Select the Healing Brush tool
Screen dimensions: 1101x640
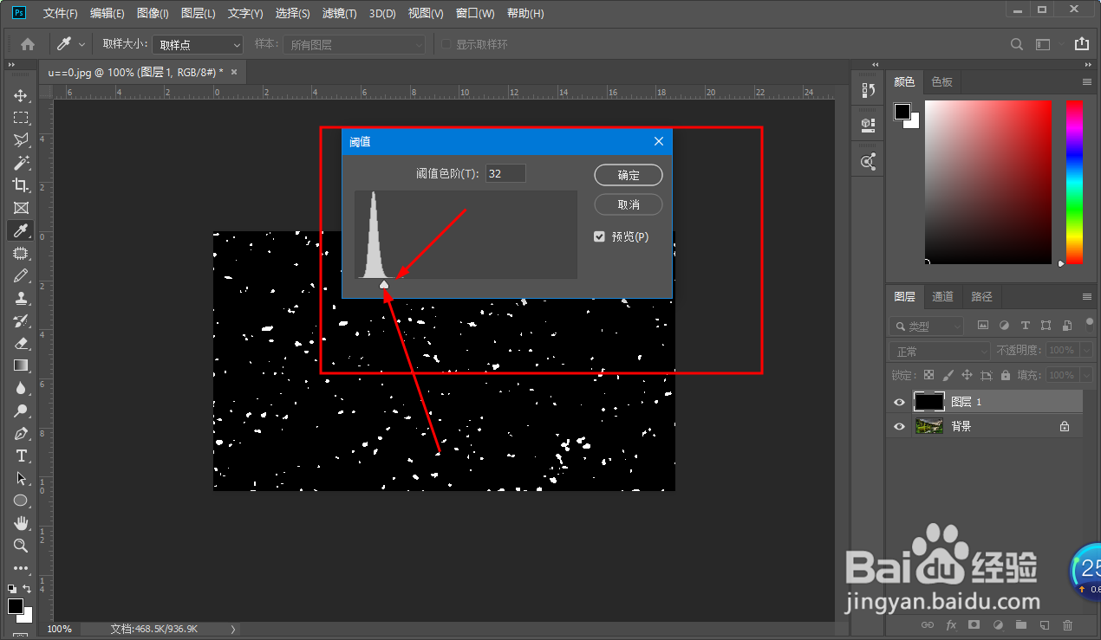pyautogui.click(x=21, y=253)
